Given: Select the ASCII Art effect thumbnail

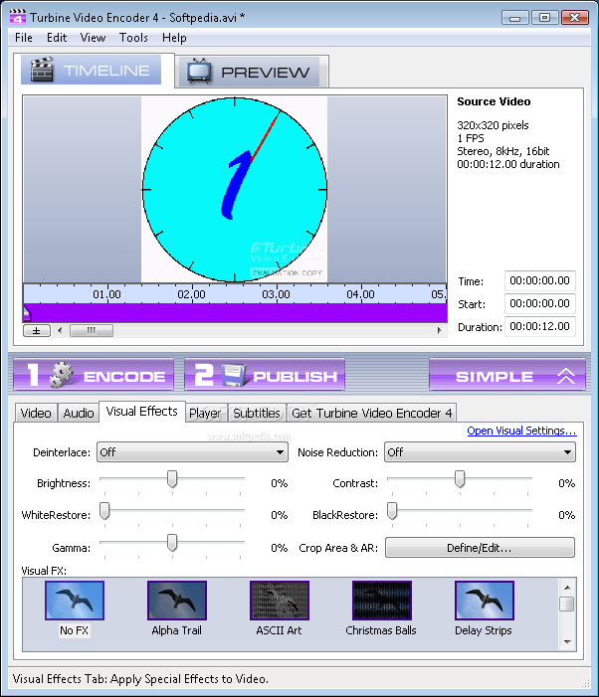Looking at the screenshot, I should click(280, 601).
